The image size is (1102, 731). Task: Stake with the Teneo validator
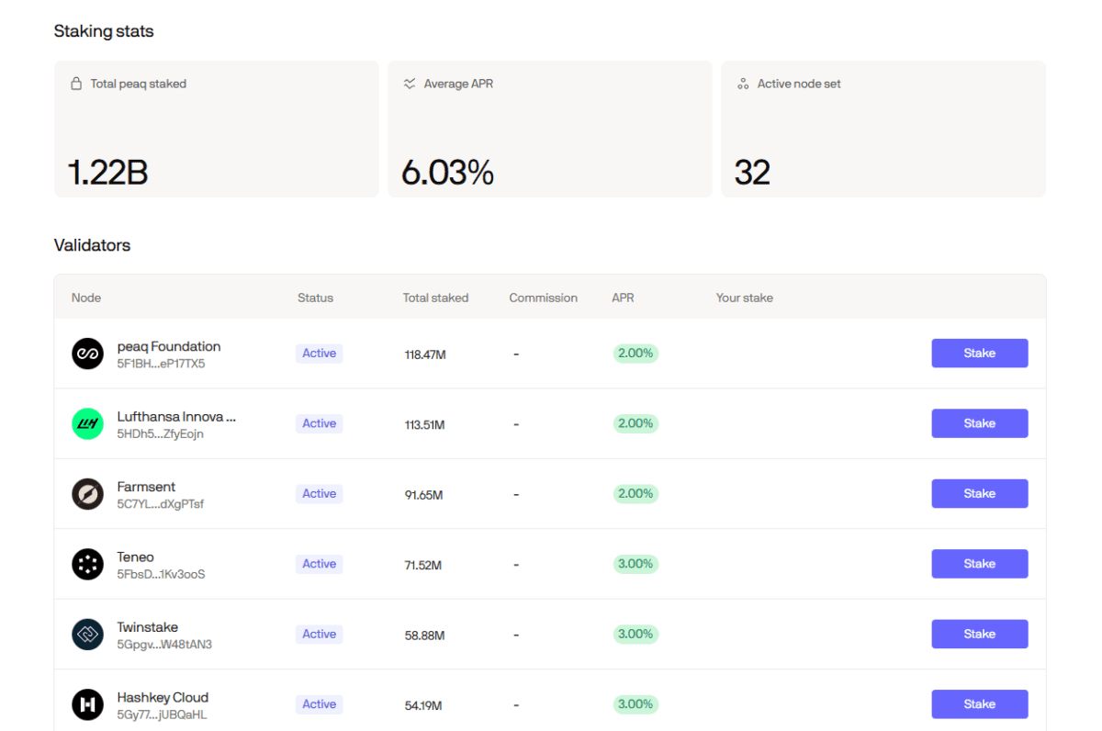(980, 564)
